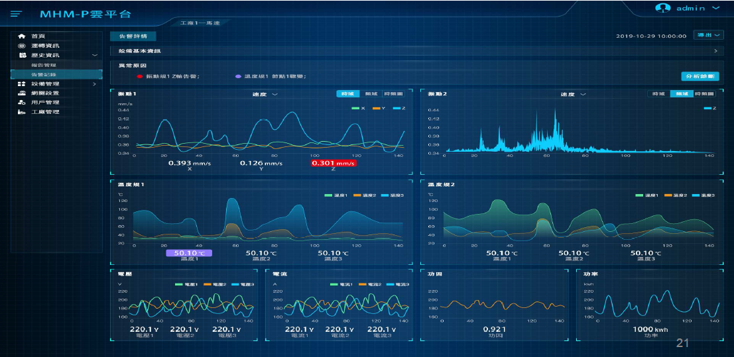
Task: Click the 網關設置 gateway icon
Action: tap(22, 93)
